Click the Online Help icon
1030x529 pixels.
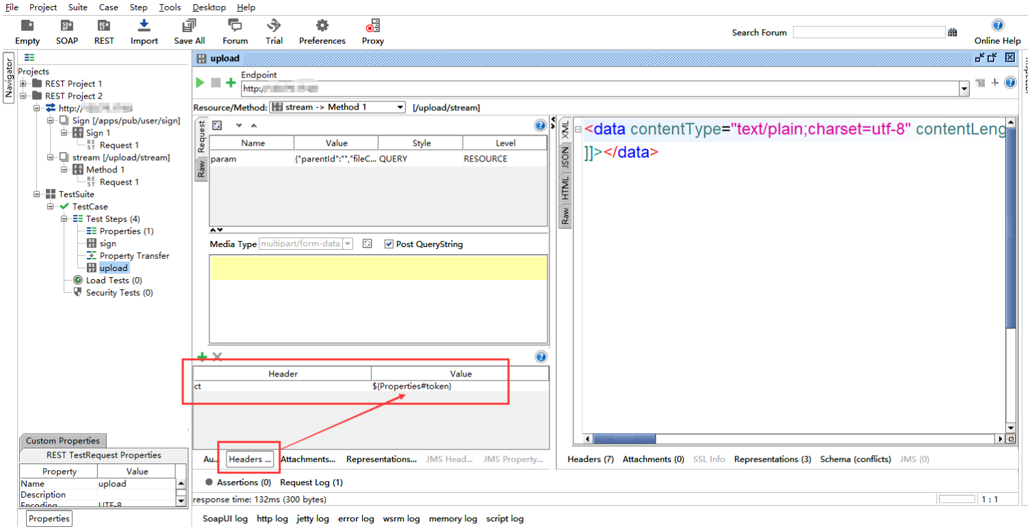point(997,25)
